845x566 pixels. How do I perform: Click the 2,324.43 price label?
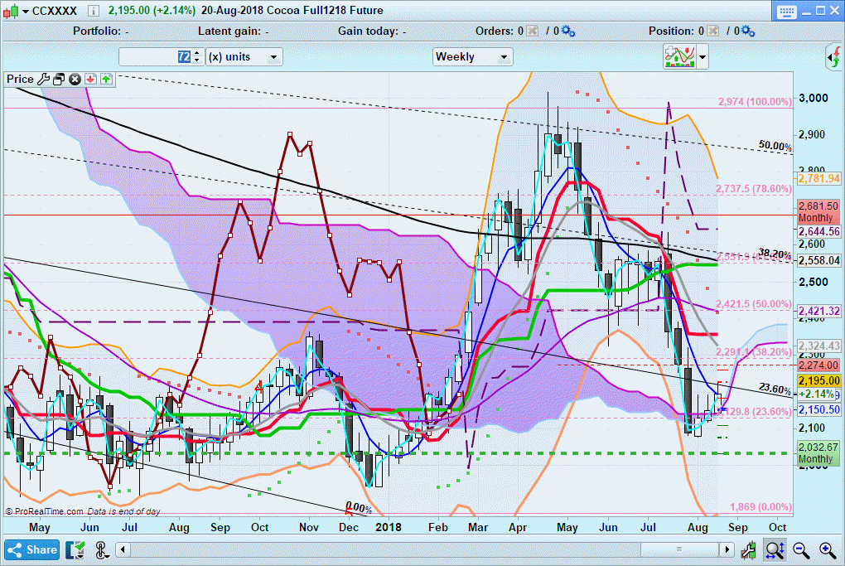click(x=818, y=346)
